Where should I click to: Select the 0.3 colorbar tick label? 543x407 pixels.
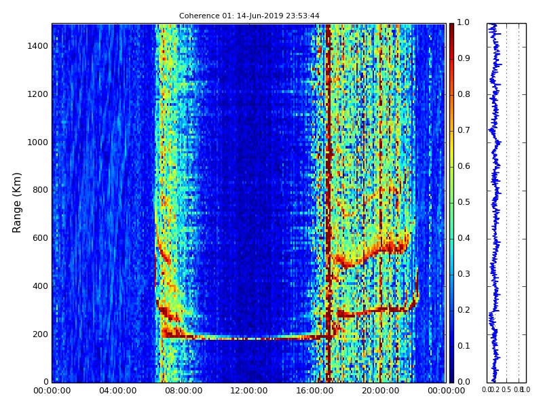point(464,274)
